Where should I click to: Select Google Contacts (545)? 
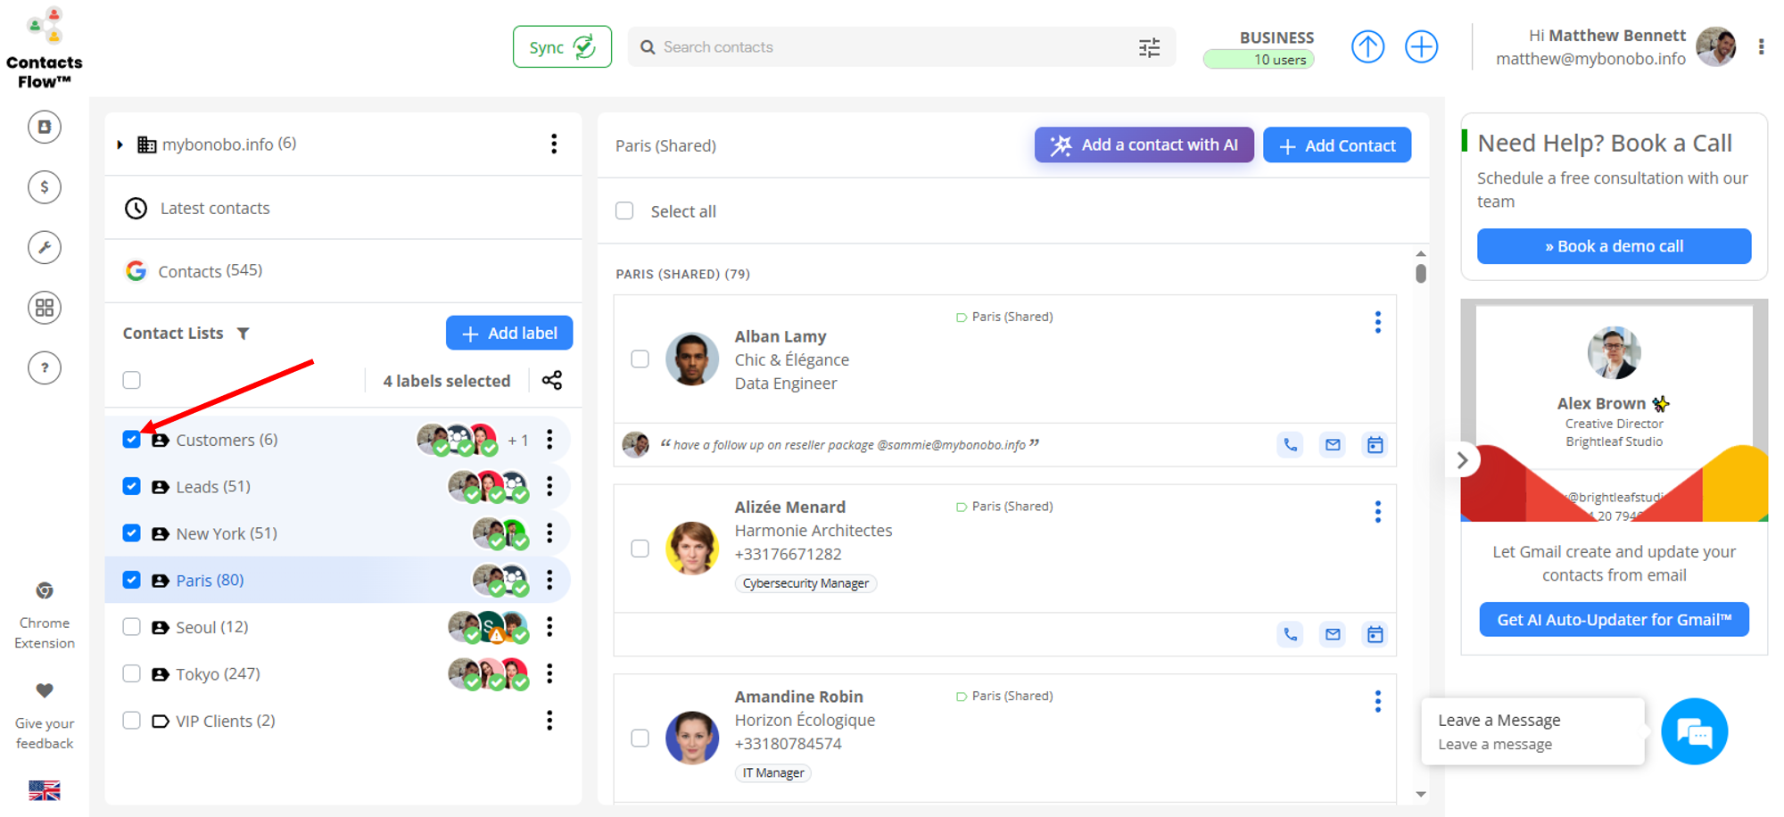pyautogui.click(x=210, y=271)
